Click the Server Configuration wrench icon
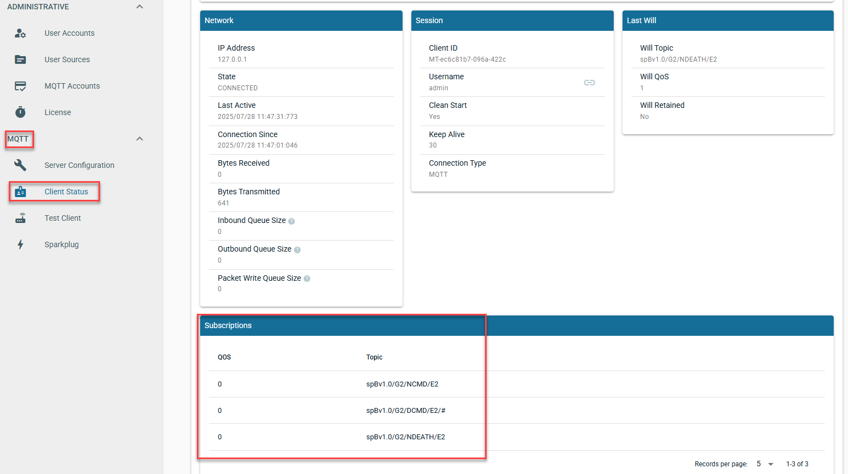Viewport: 848px width, 474px height. pos(20,165)
